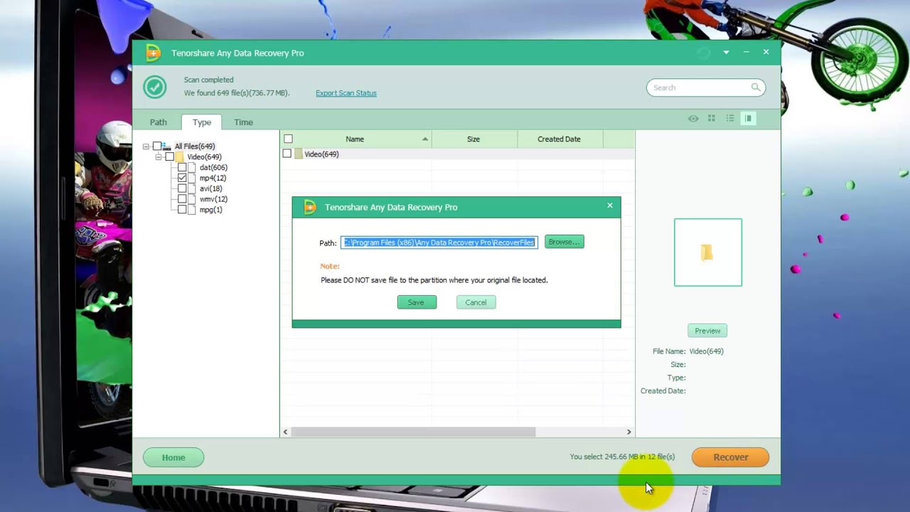910x512 pixels.
Task: Switch to thumbnail grid view
Action: click(711, 119)
